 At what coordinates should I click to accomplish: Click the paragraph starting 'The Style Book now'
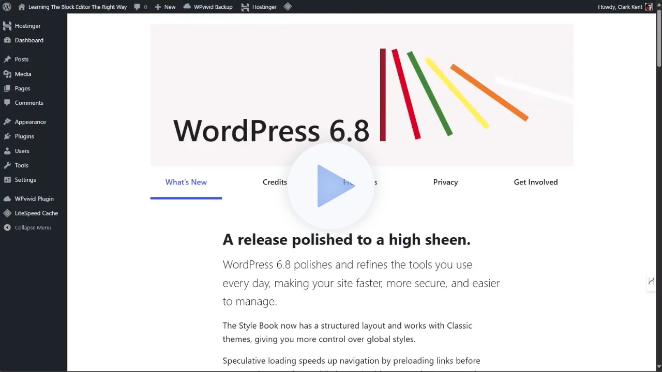tap(348, 332)
